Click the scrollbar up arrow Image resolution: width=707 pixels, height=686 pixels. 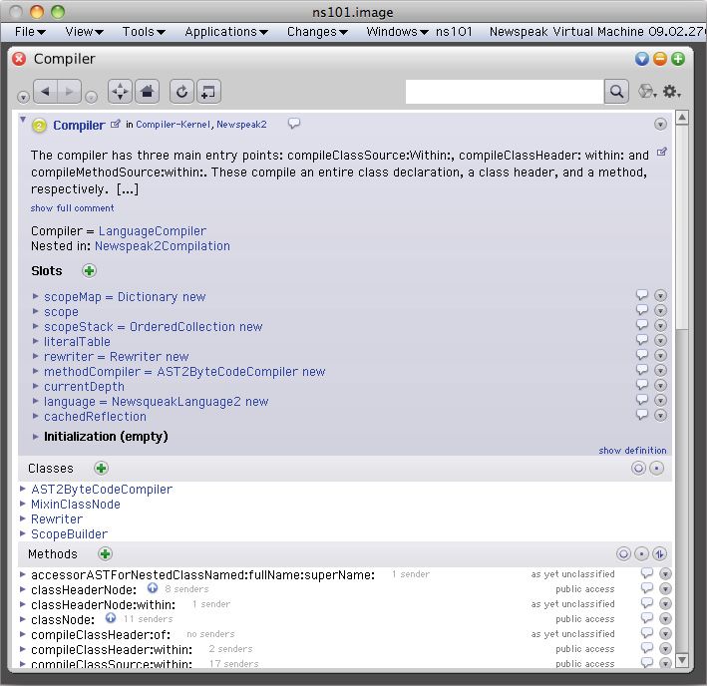pyautogui.click(x=682, y=118)
